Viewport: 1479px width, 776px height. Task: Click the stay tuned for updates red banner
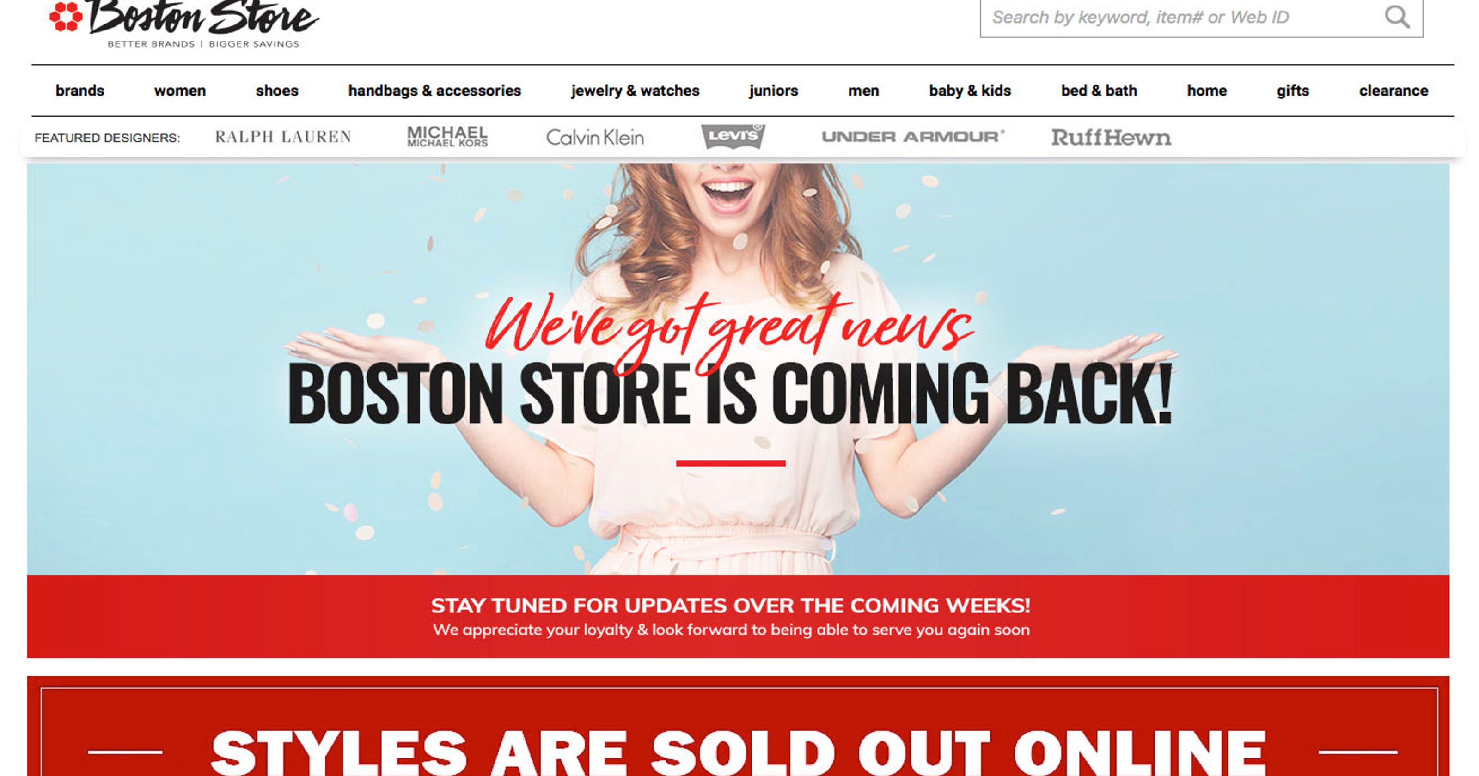738,617
